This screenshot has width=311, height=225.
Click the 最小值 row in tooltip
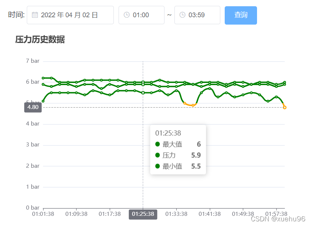click(x=178, y=166)
